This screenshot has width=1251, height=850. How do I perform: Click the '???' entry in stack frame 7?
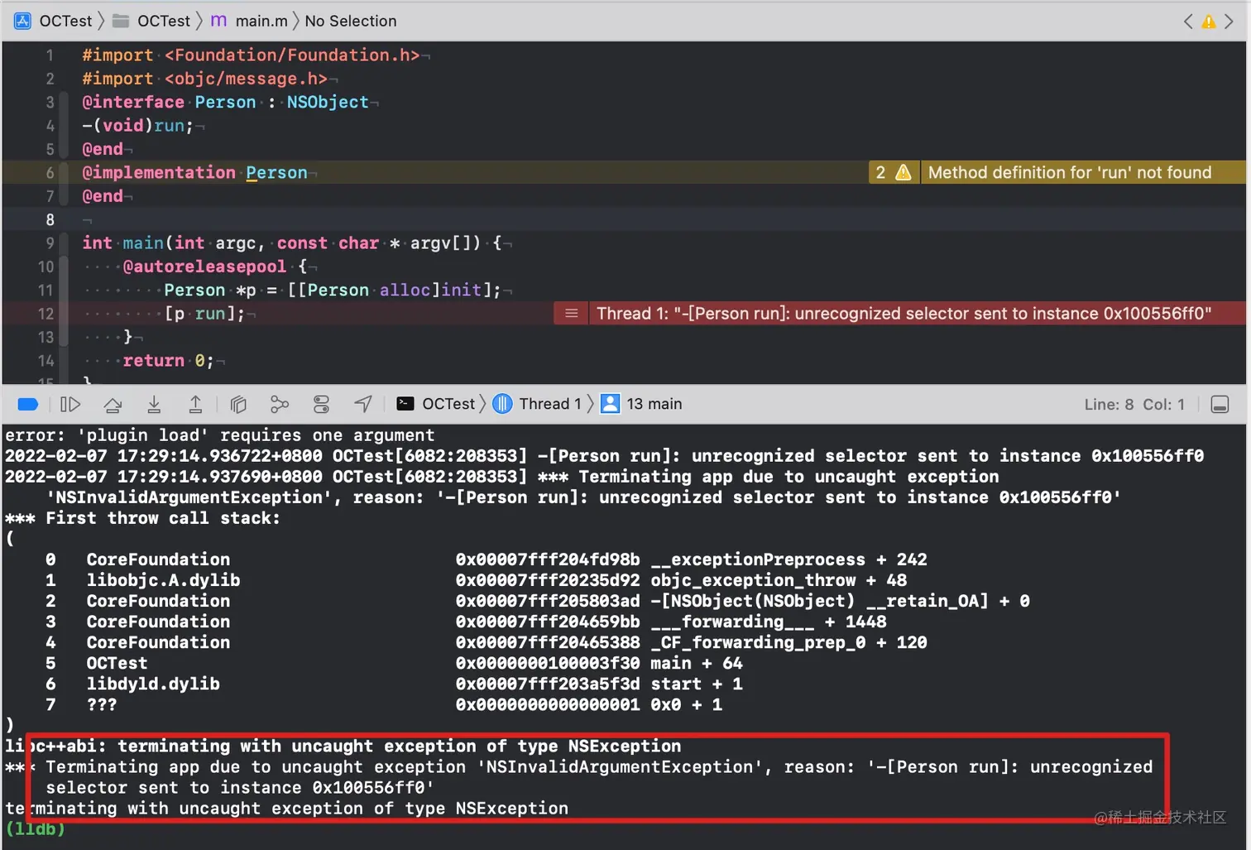[x=102, y=704]
